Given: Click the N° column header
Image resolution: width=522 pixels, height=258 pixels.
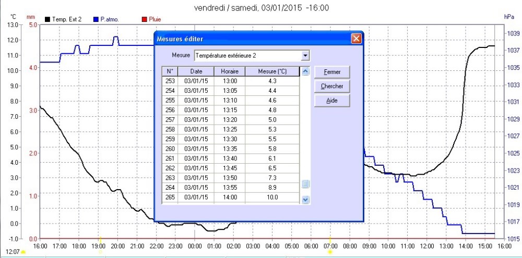Looking at the screenshot, I should pos(170,71).
